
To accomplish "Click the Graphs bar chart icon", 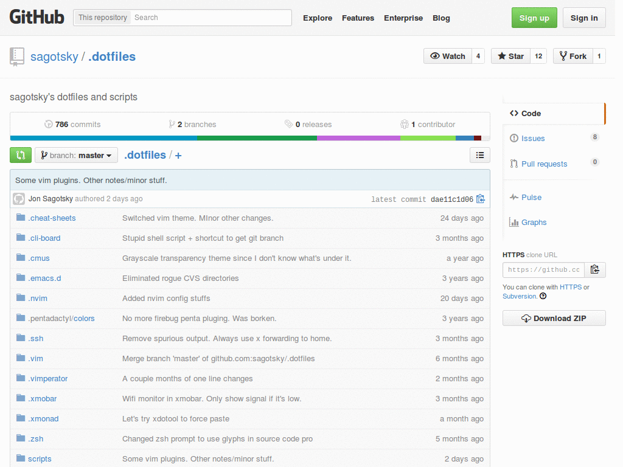I will [x=514, y=223].
